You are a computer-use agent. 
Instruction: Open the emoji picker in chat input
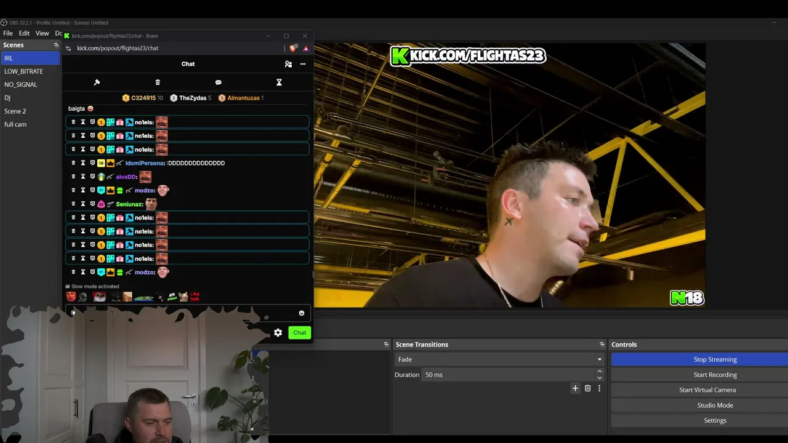pyautogui.click(x=302, y=313)
